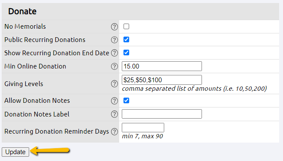Click the Update button
Viewport: 283px width, 161px height.
[15, 152]
